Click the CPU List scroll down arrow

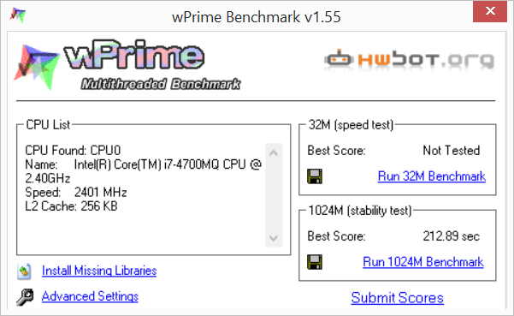[x=274, y=237]
